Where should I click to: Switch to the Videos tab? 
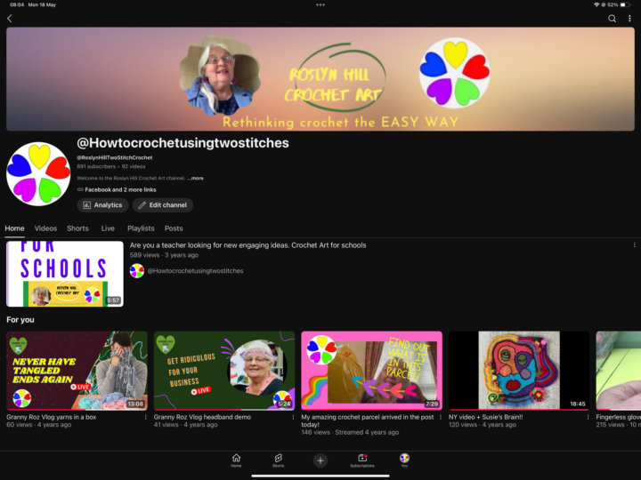coord(45,228)
